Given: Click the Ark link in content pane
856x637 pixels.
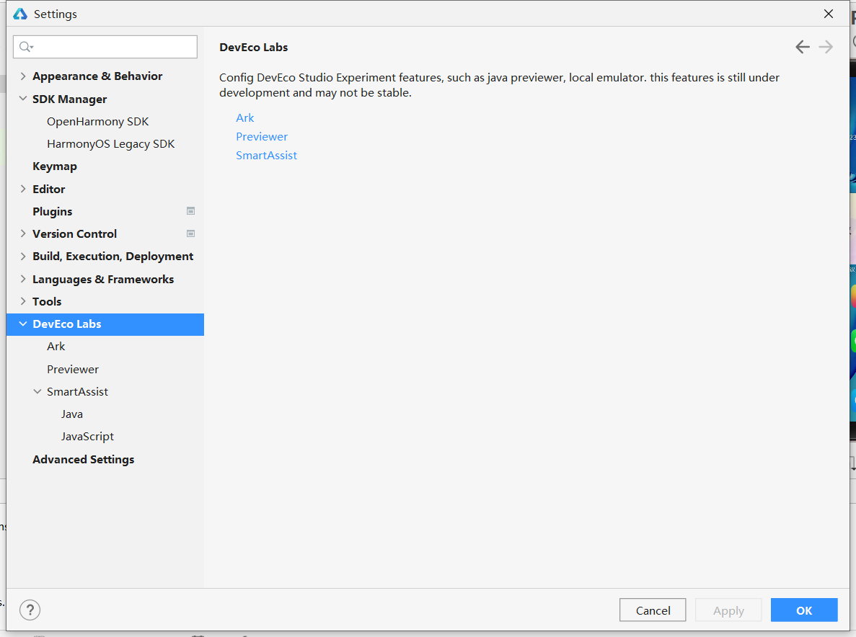Looking at the screenshot, I should point(245,117).
